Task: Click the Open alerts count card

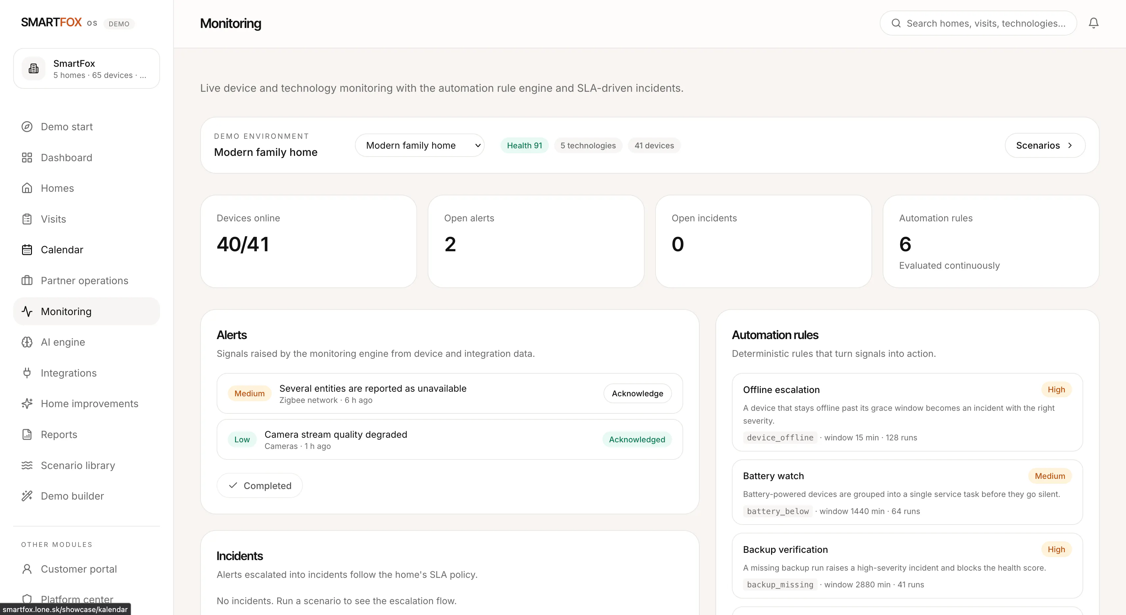Action: click(536, 241)
